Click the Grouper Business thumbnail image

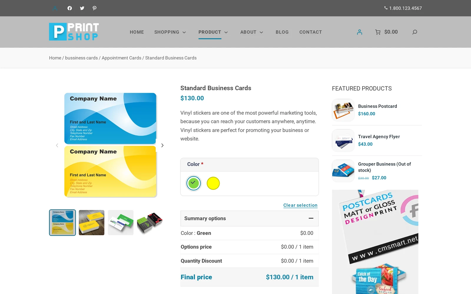tap(343, 171)
